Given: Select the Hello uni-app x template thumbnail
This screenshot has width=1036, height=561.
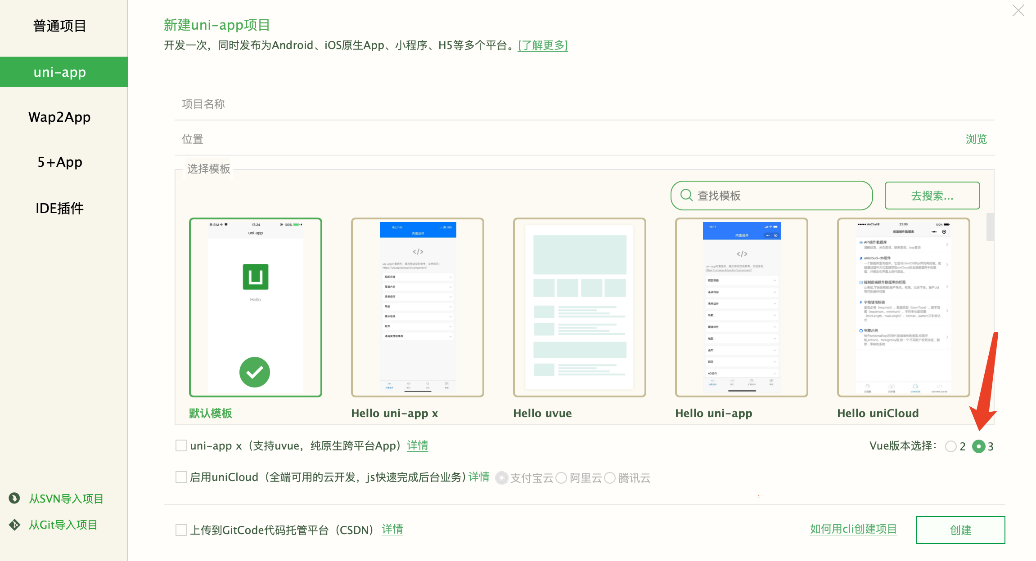Looking at the screenshot, I should (418, 307).
